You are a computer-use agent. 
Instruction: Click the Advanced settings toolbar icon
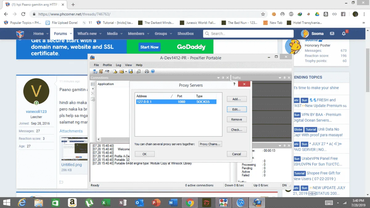point(139,71)
